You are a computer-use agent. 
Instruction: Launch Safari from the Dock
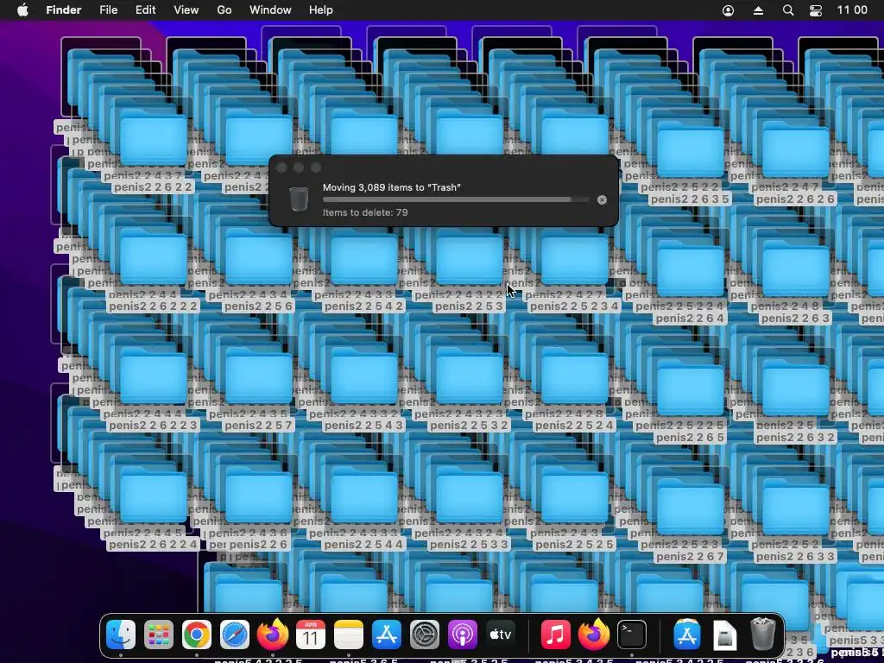point(235,635)
